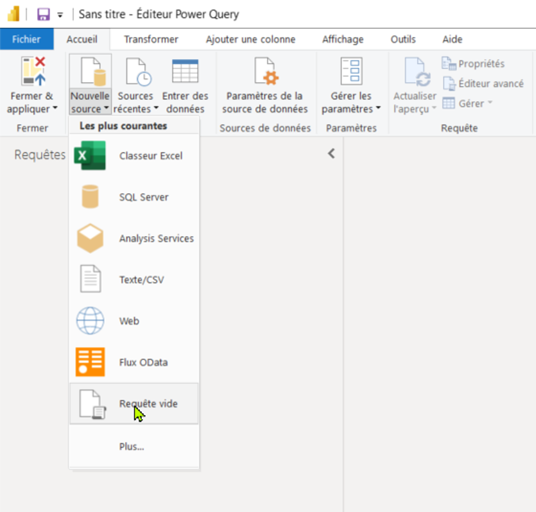Open the Éditeur avancé
Viewport: 536px width, 512px height.
(x=491, y=83)
